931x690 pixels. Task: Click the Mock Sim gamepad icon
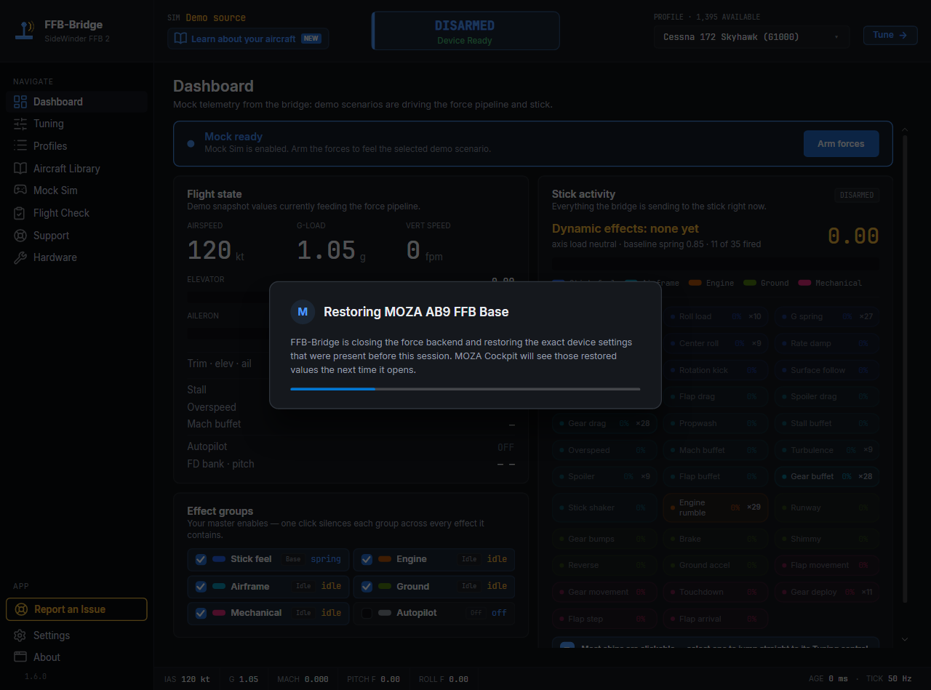[x=20, y=190]
